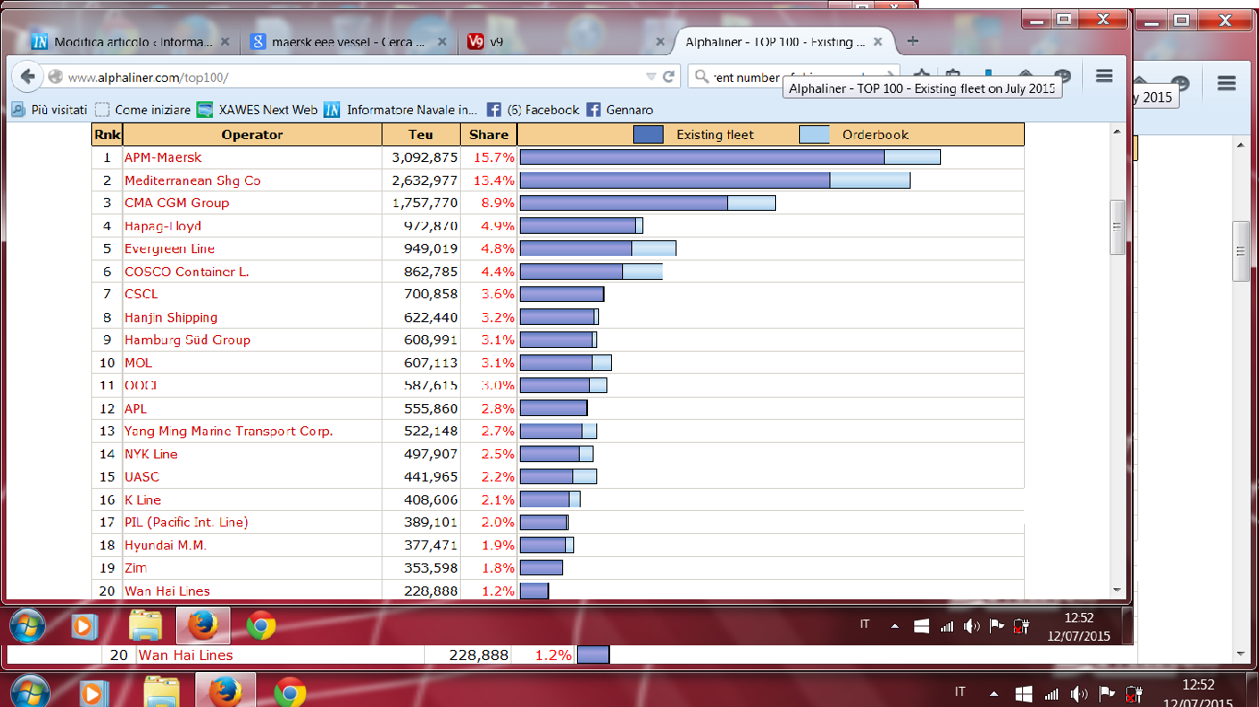Open the APM-Maersk operator link
Viewport: 1259px width, 707px height.
[x=163, y=157]
